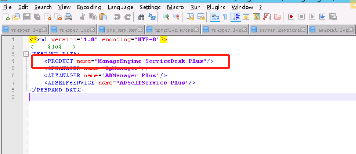
Task: Open the Edit menu
Action: [x=23, y=7]
